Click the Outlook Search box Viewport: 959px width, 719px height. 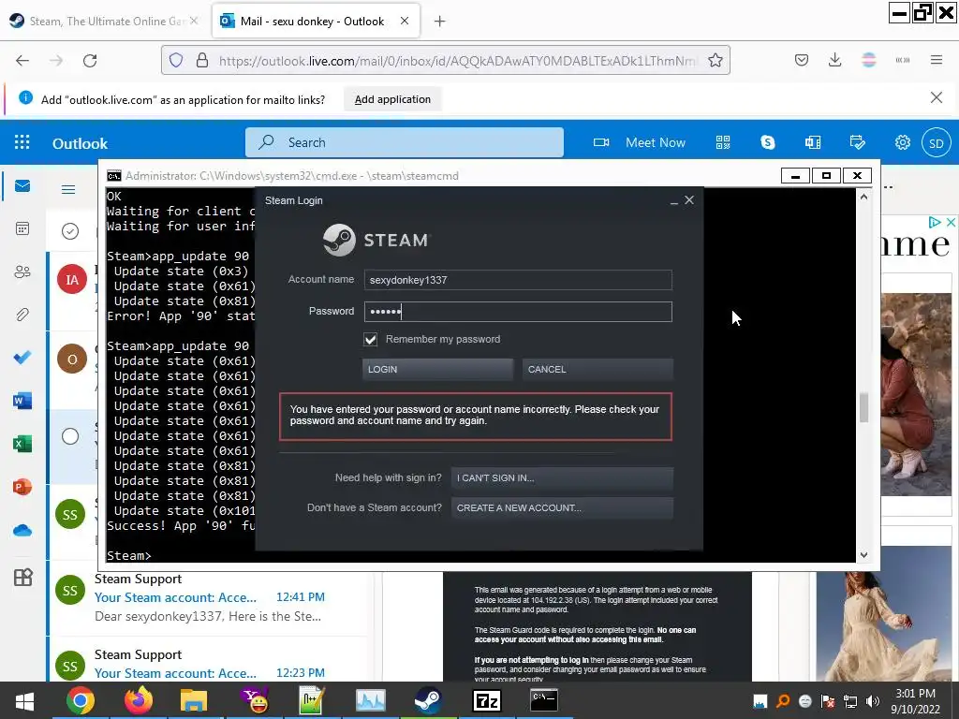(x=405, y=142)
